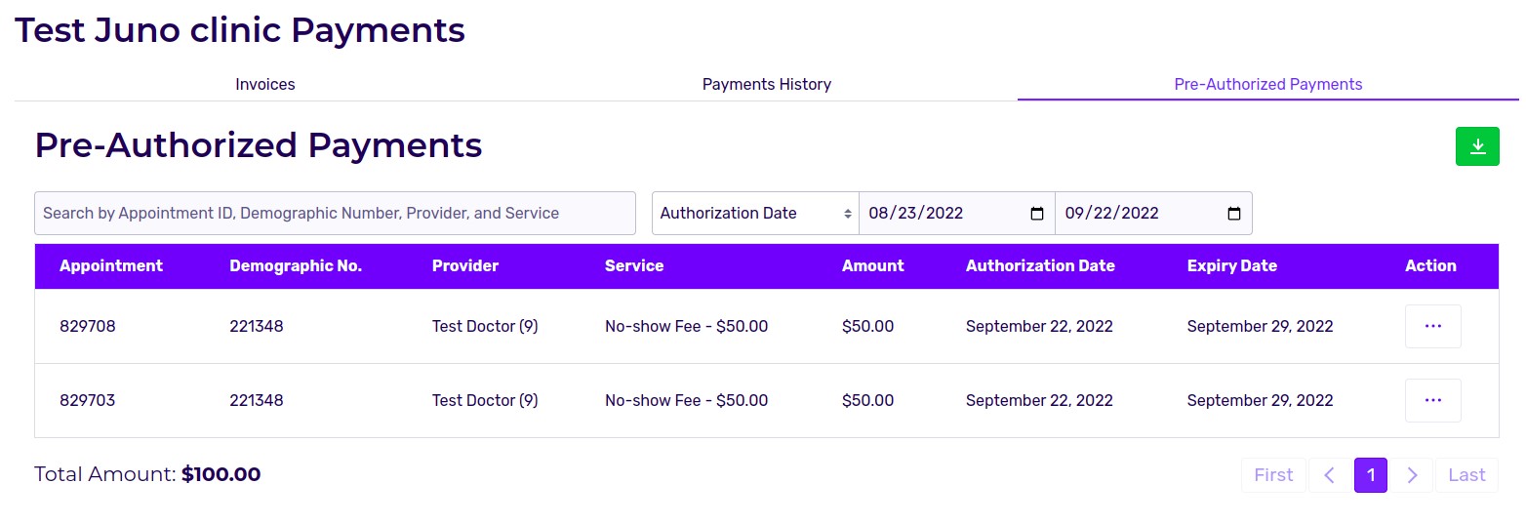Click the green download export icon
1526x524 pixels.
coord(1477,146)
